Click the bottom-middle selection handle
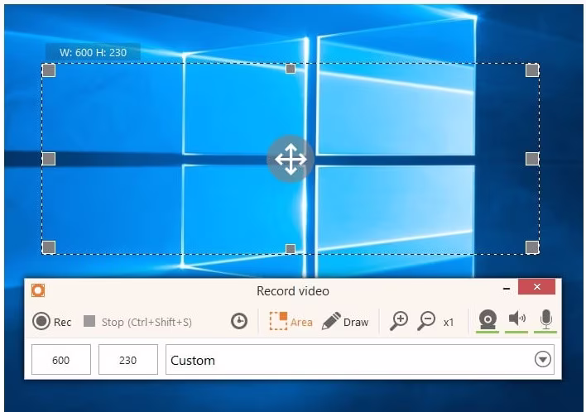 [x=291, y=249]
